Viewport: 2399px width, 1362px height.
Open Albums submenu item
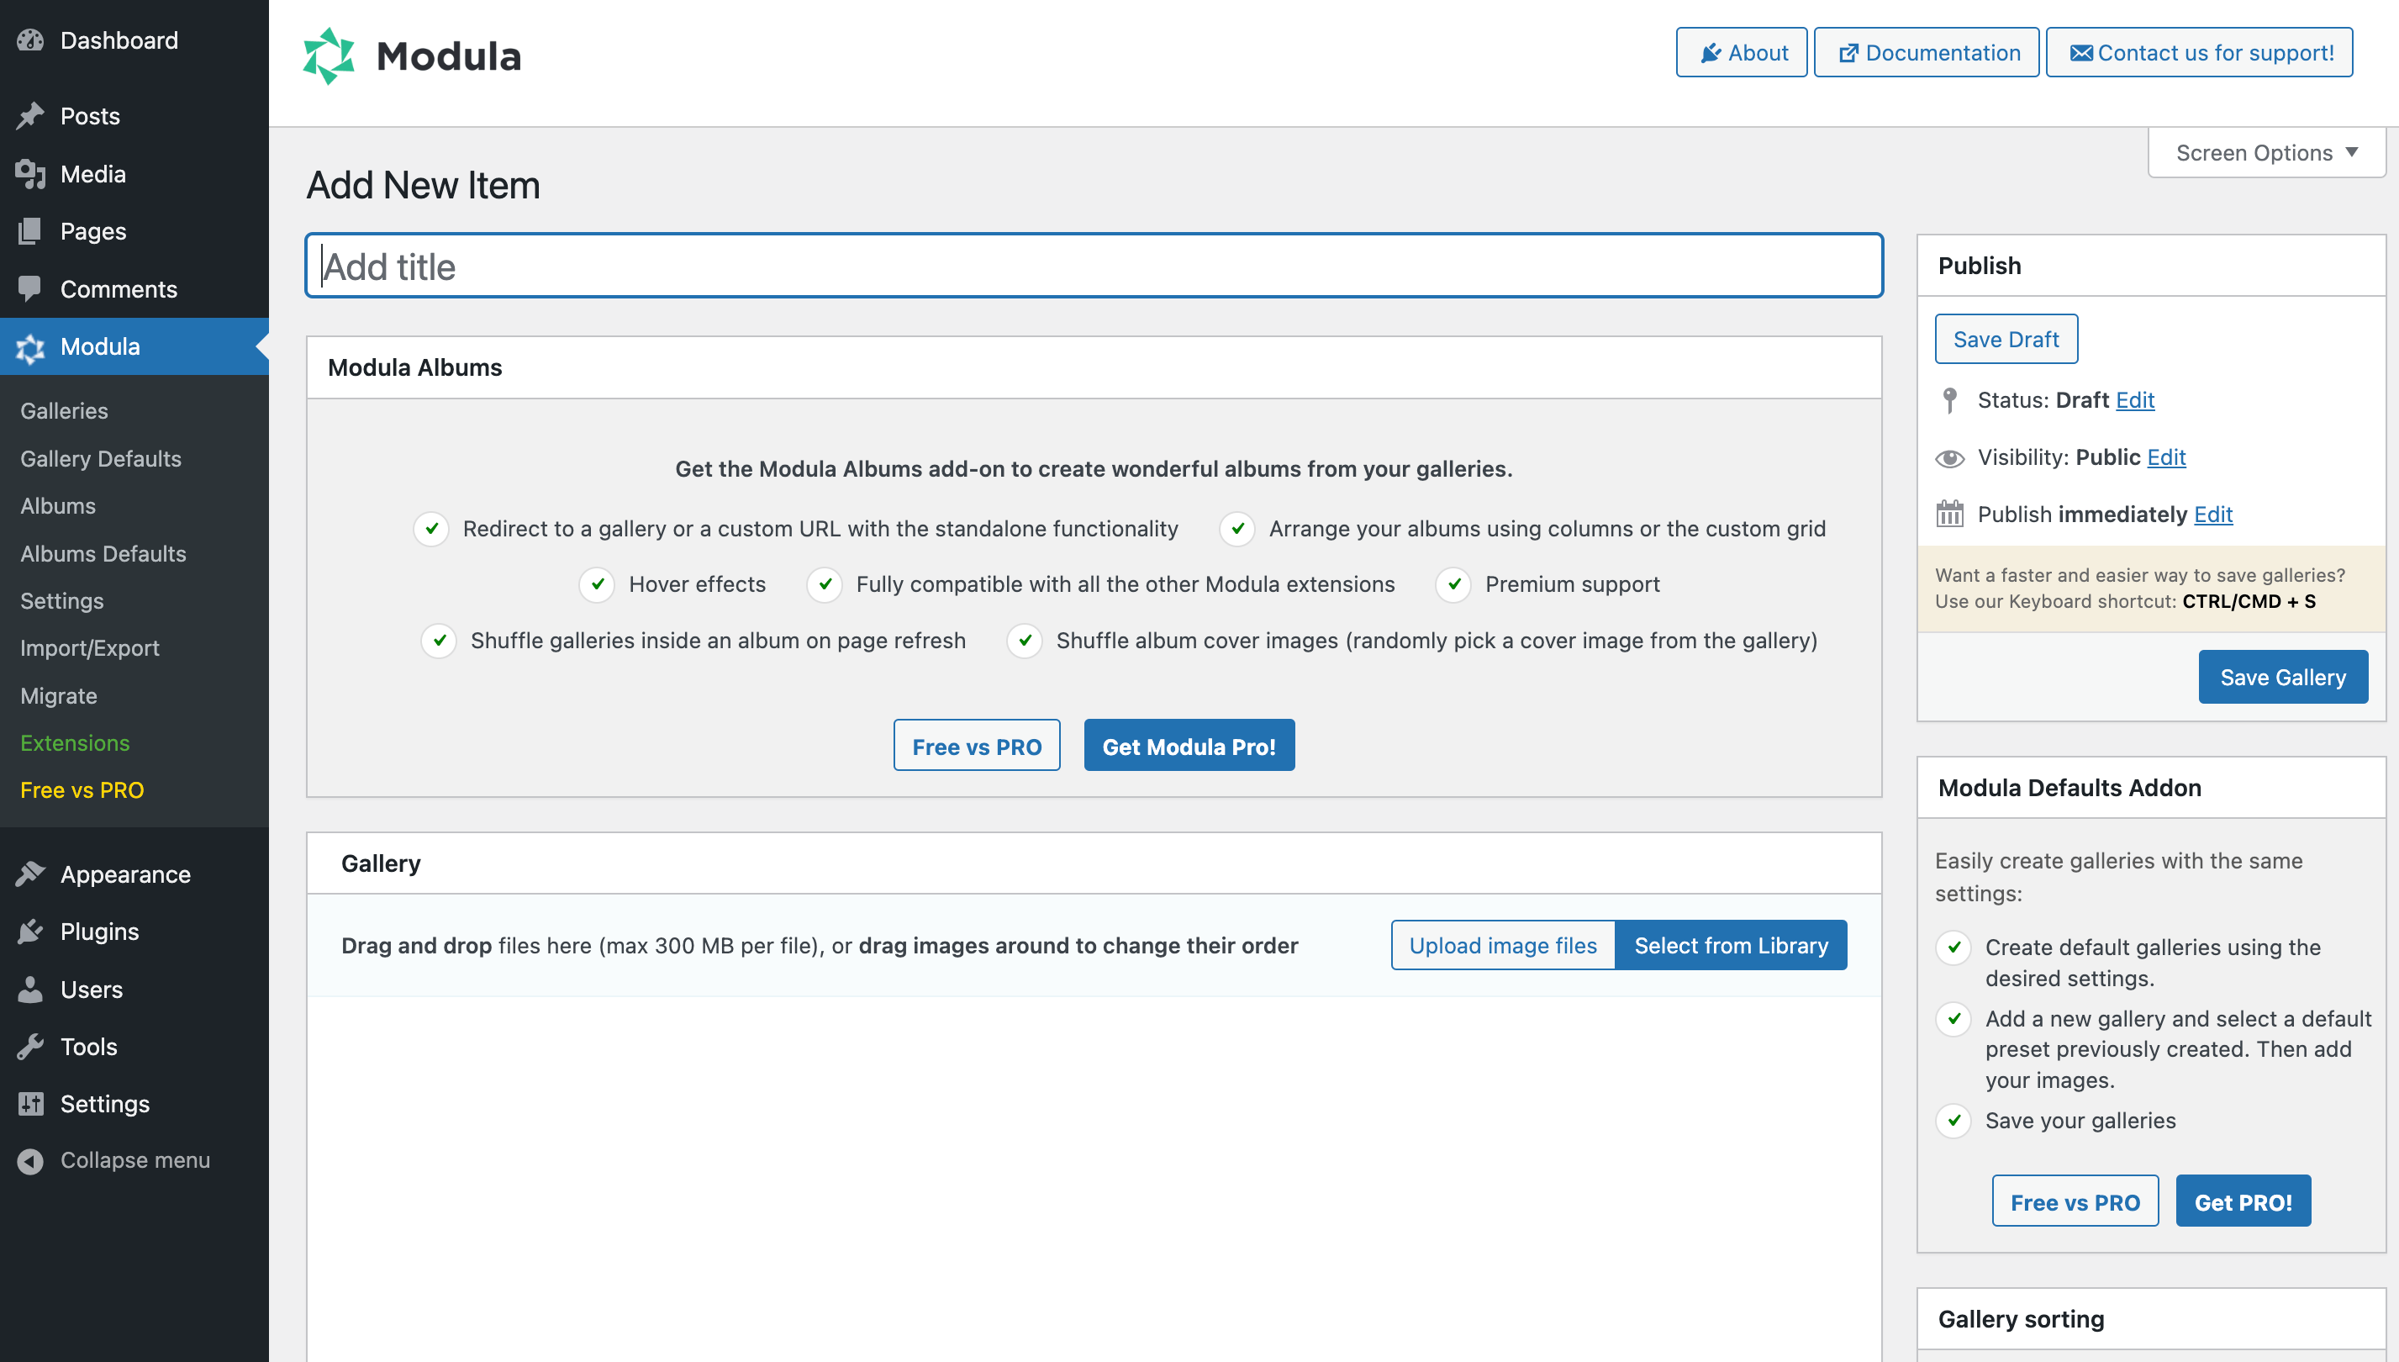coord(58,506)
